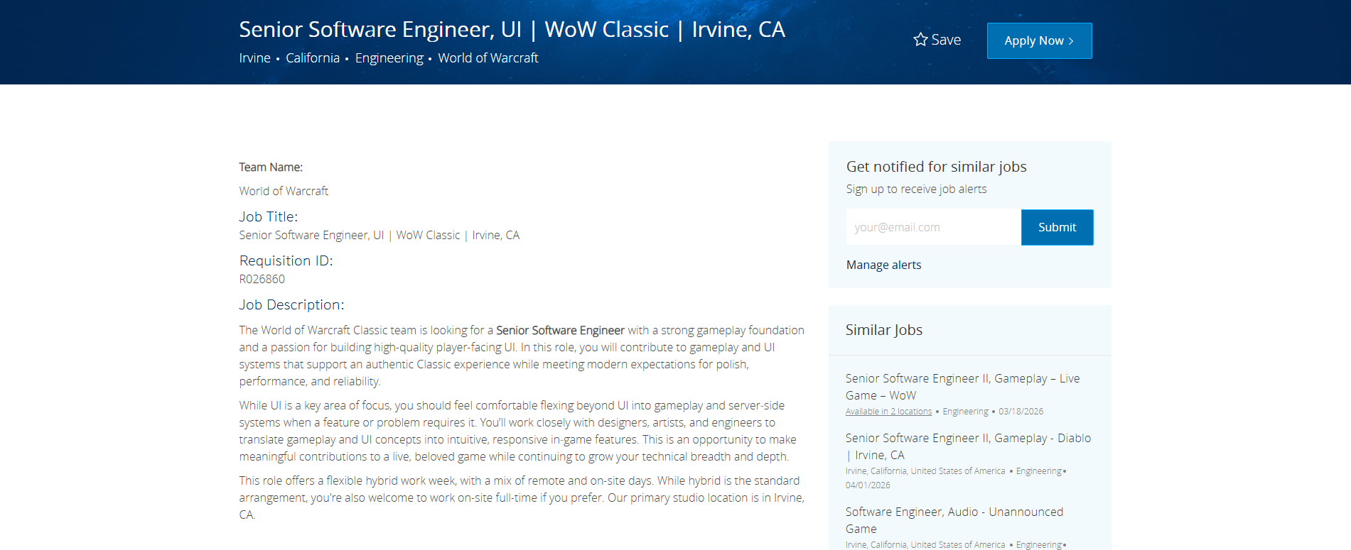Open World of Warcraft link in header

click(x=488, y=58)
